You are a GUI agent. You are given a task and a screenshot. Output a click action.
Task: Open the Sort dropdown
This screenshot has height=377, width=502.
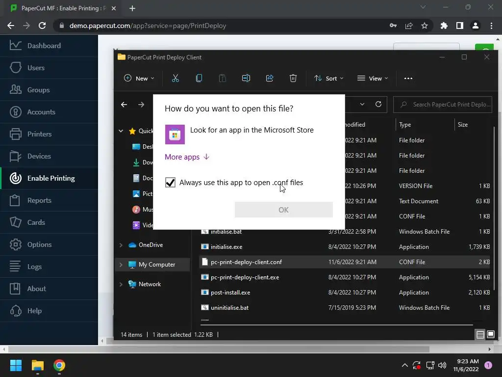329,78
